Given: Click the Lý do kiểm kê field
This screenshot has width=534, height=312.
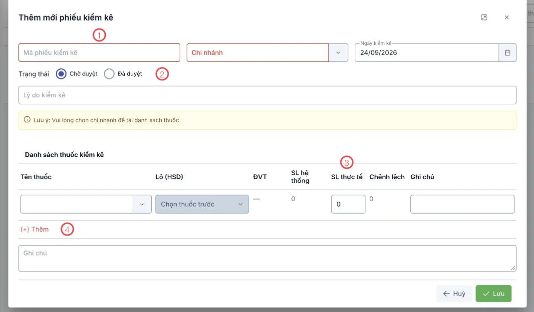Looking at the screenshot, I should point(267,95).
